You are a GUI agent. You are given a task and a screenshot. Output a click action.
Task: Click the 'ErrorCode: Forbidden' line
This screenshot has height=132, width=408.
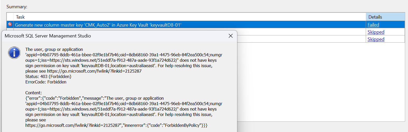[x=46, y=82]
